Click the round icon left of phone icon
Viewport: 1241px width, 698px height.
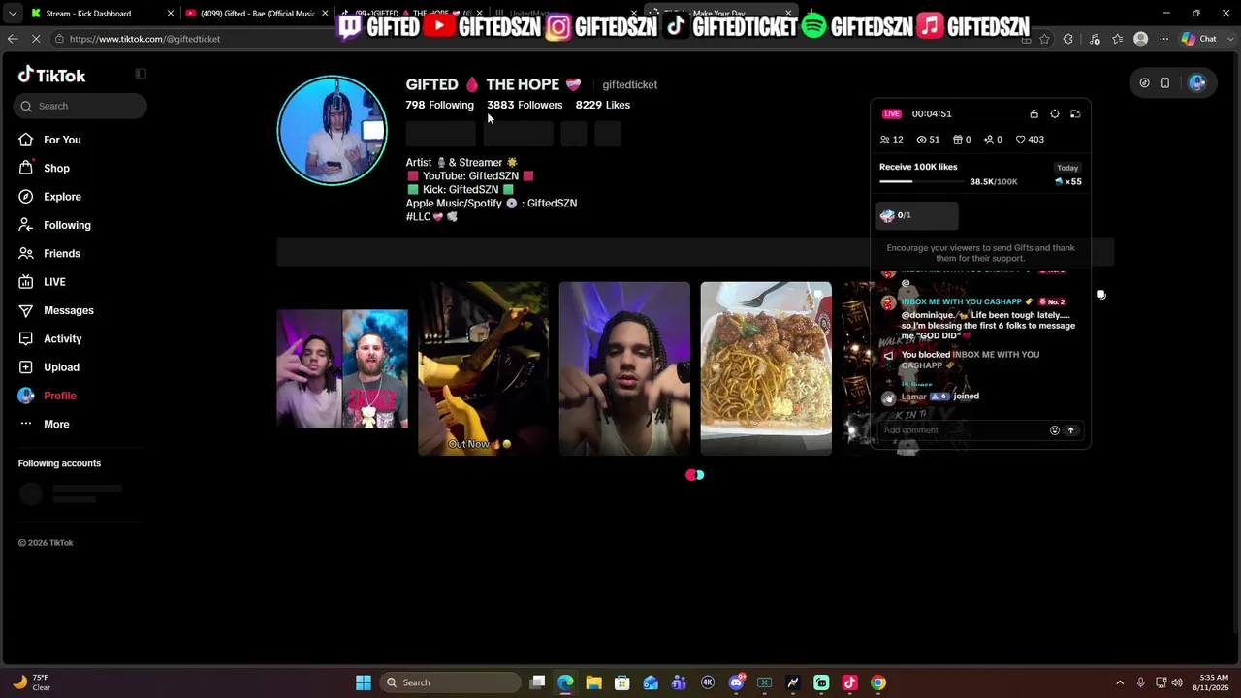[x=1144, y=83]
